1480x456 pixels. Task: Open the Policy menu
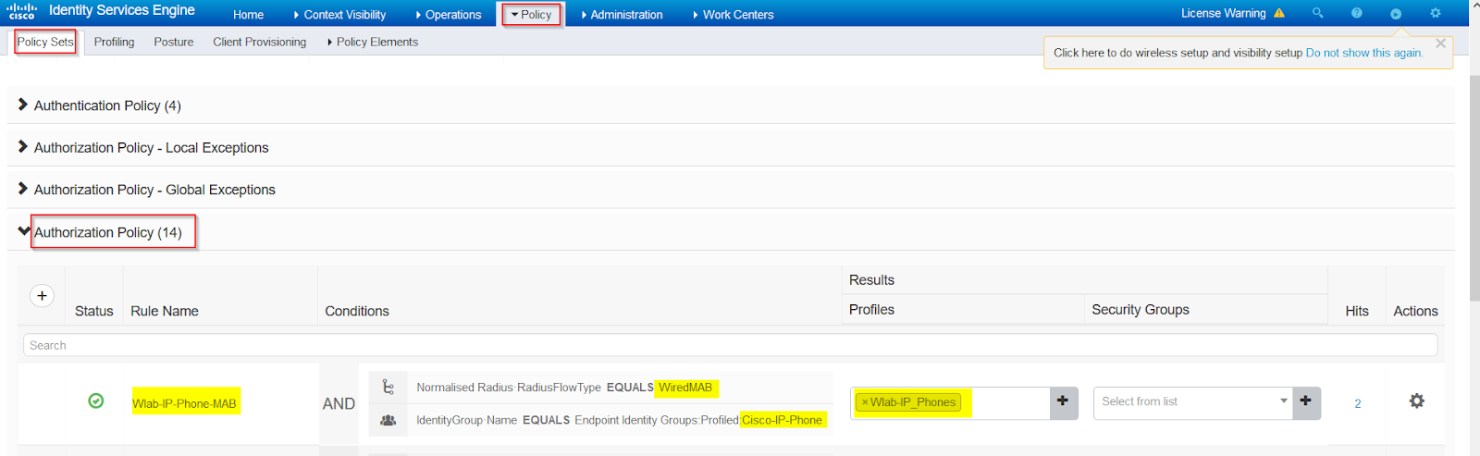click(x=531, y=15)
